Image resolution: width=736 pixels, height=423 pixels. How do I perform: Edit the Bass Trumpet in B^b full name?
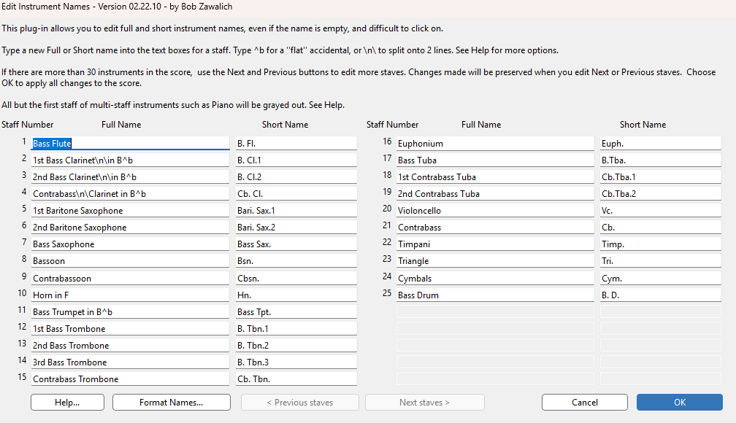[x=130, y=312]
